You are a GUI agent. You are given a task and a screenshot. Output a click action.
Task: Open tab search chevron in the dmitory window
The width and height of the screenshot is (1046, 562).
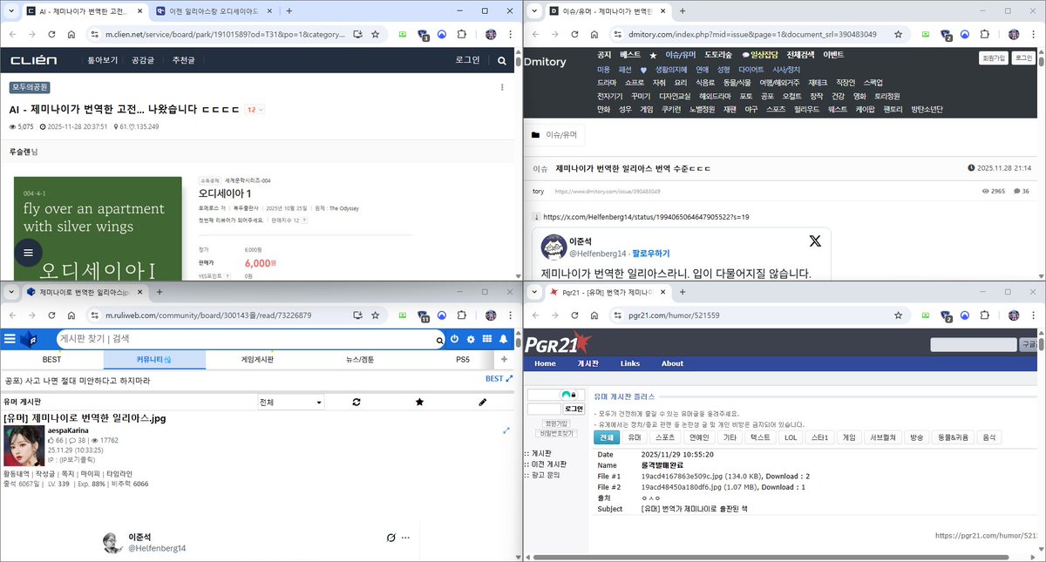tap(533, 11)
